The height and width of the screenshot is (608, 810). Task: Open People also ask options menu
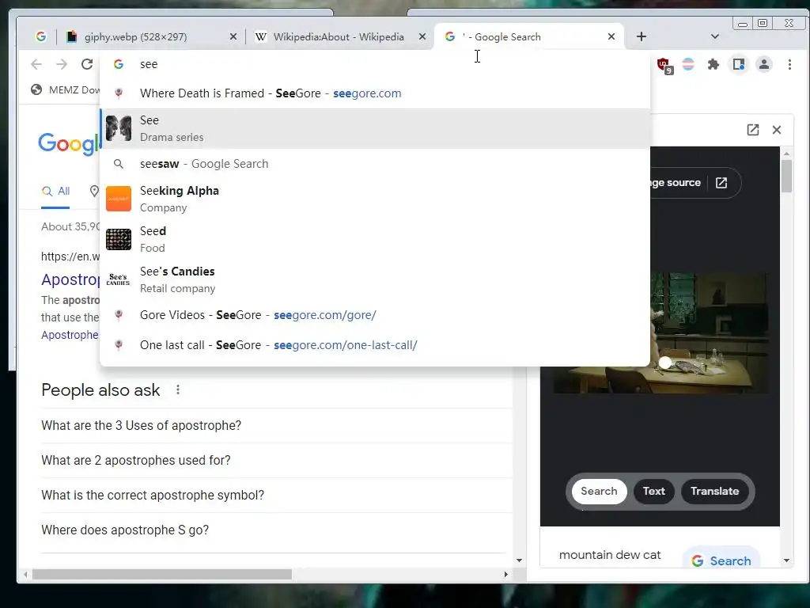coord(178,389)
